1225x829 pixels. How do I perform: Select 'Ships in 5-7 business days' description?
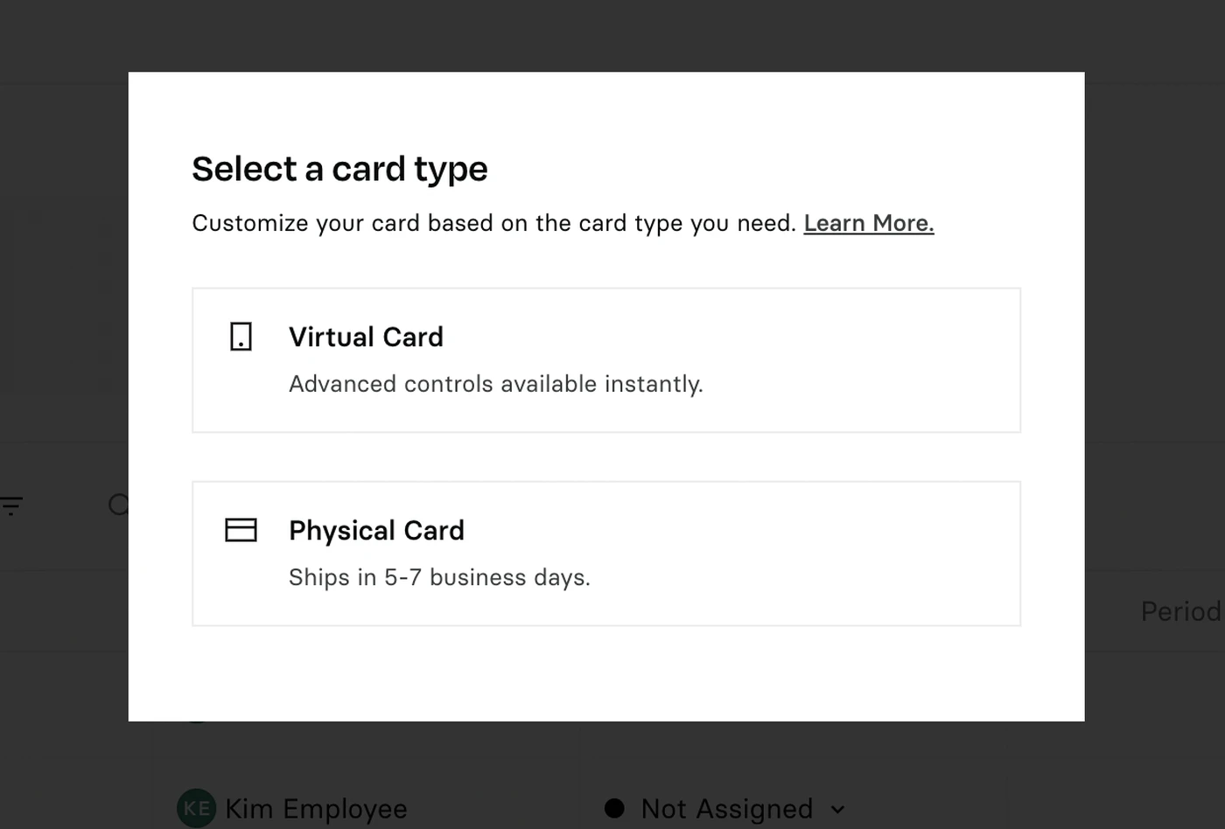tap(439, 577)
